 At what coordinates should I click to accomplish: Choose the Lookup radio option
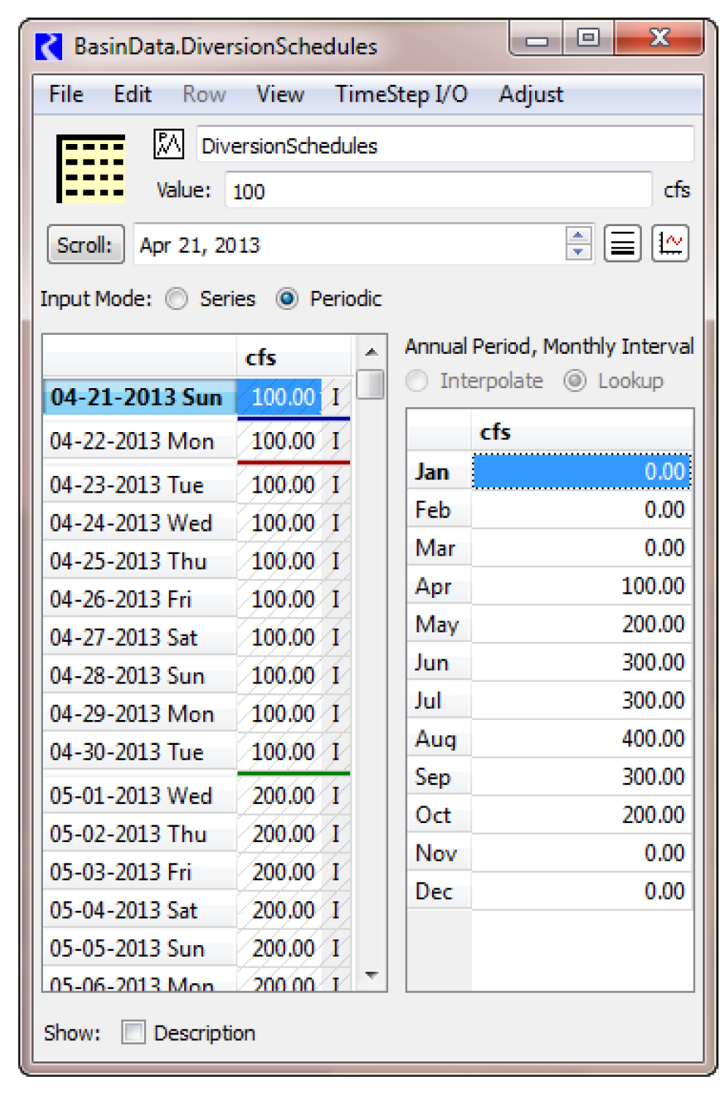575,381
